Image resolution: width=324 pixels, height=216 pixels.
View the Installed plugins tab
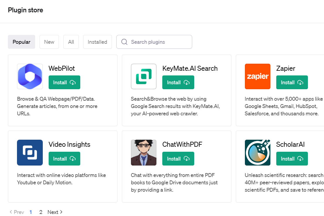point(98,42)
